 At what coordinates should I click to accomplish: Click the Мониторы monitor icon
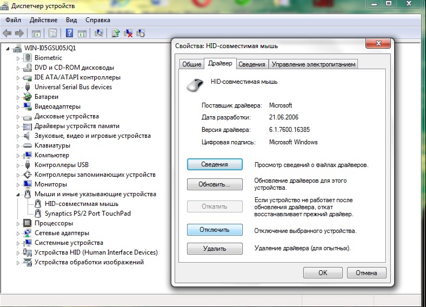pyautogui.click(x=28, y=184)
